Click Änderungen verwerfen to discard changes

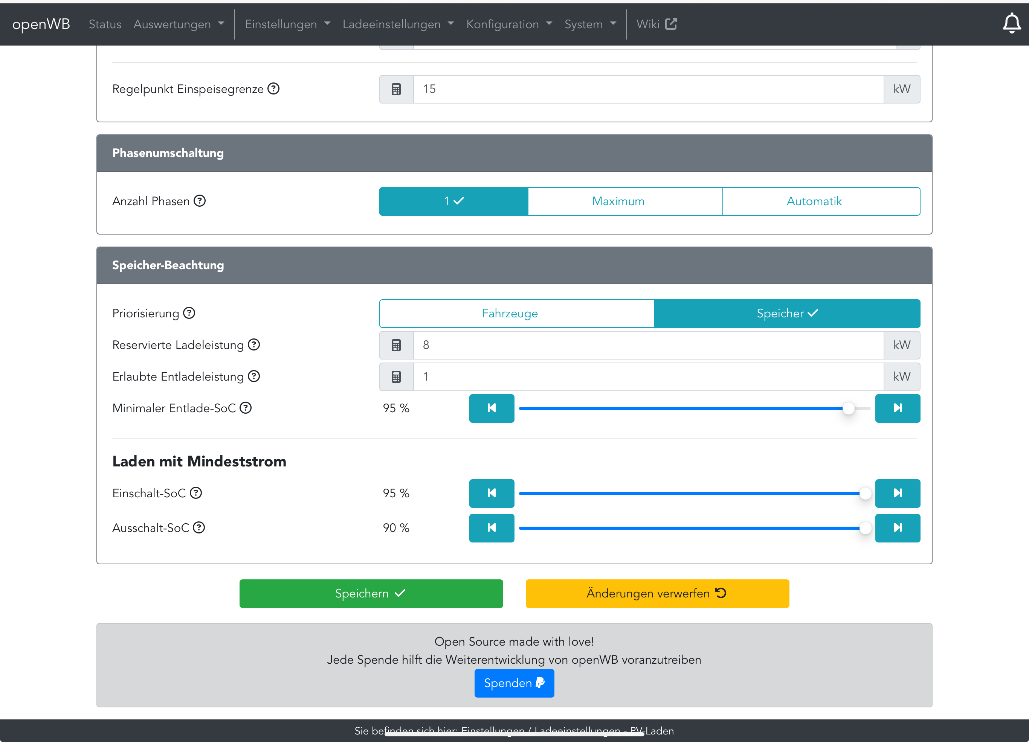pos(657,593)
